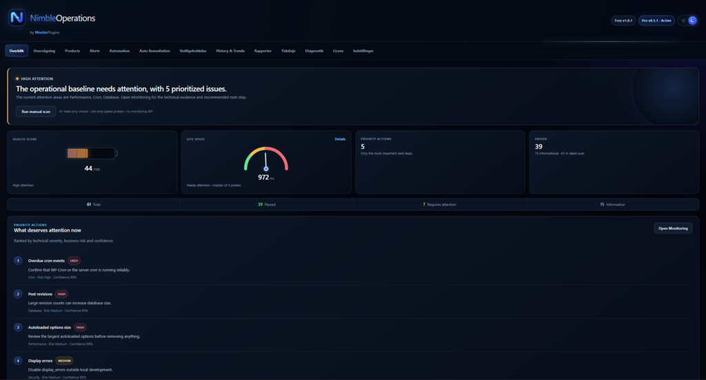Click number 2 circle for Post revisions
The image size is (706, 380).
coord(18,294)
